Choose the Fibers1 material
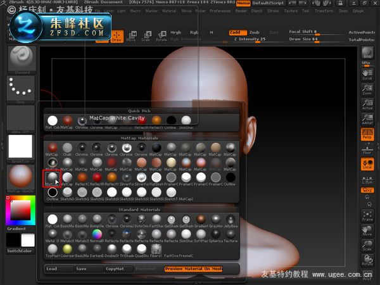This screenshot has width=380, height=285. [x=156, y=251]
